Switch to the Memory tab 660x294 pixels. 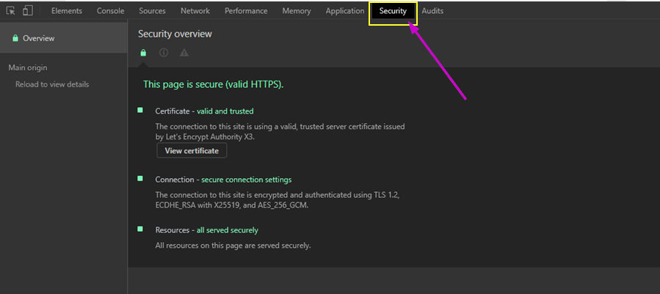297,11
